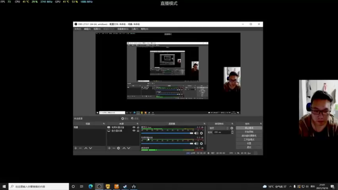Open the View menu in OBS
Screen dimensions: 338x190
tap(97, 29)
